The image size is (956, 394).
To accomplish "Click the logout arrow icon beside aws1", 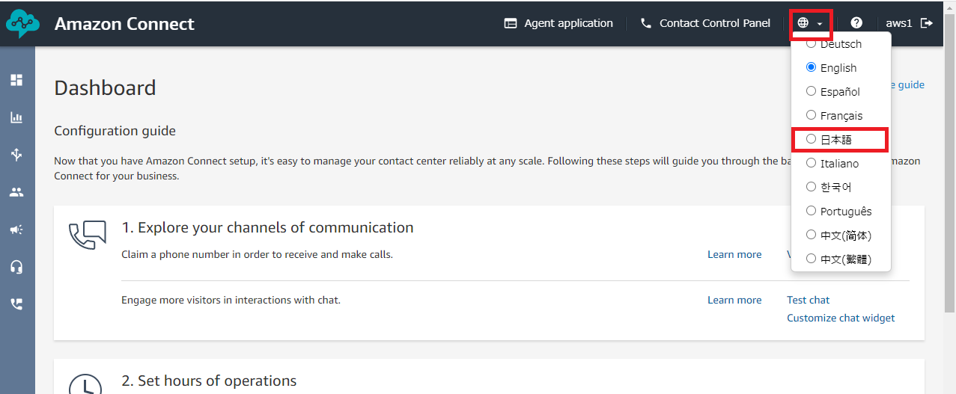I will pos(927,23).
